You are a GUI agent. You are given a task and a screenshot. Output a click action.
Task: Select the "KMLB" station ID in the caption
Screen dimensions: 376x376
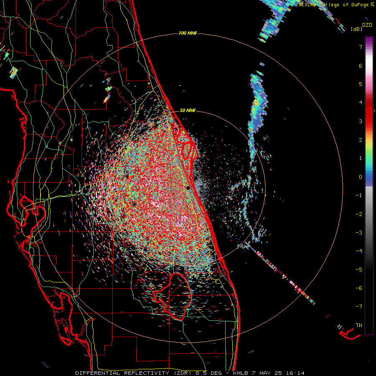(241, 373)
